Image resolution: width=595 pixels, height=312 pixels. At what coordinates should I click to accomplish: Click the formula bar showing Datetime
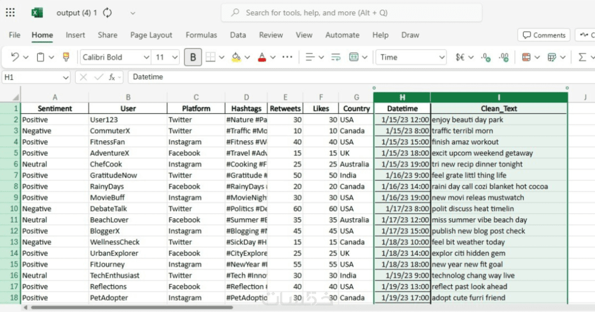tap(360, 77)
